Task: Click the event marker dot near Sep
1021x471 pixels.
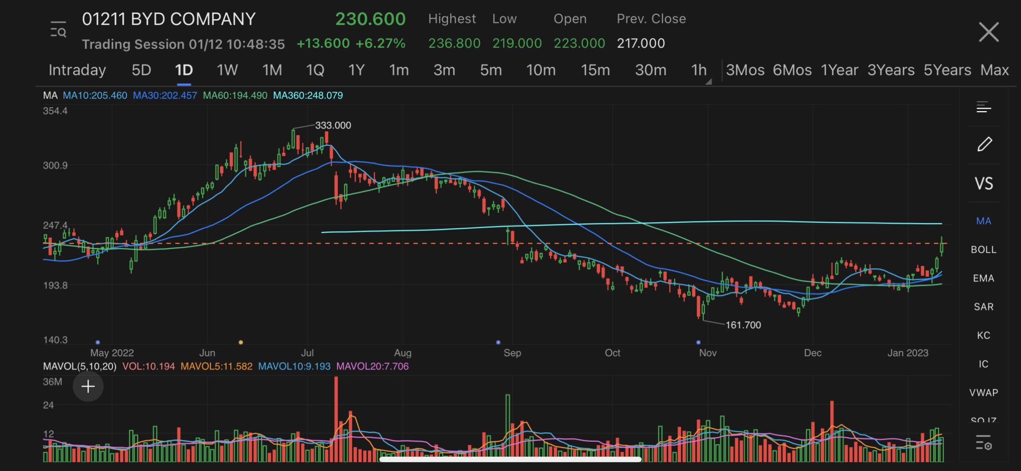Action: click(x=498, y=342)
